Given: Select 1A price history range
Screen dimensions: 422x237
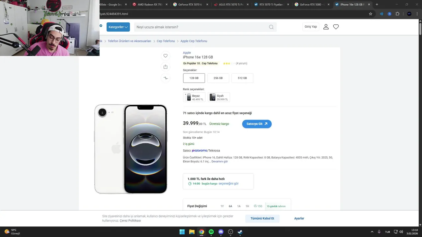Looking at the screenshot, I should tap(239, 206).
